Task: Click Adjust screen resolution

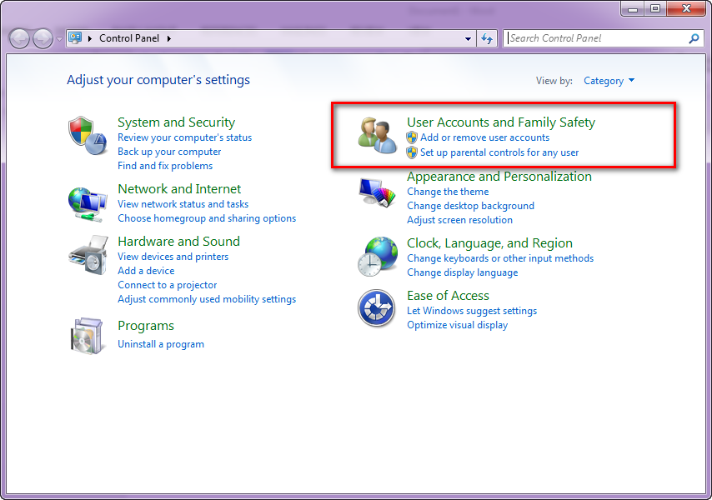Action: pos(459,220)
